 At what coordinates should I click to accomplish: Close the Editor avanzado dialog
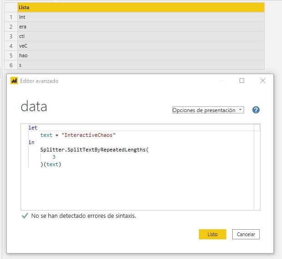pos(262,81)
